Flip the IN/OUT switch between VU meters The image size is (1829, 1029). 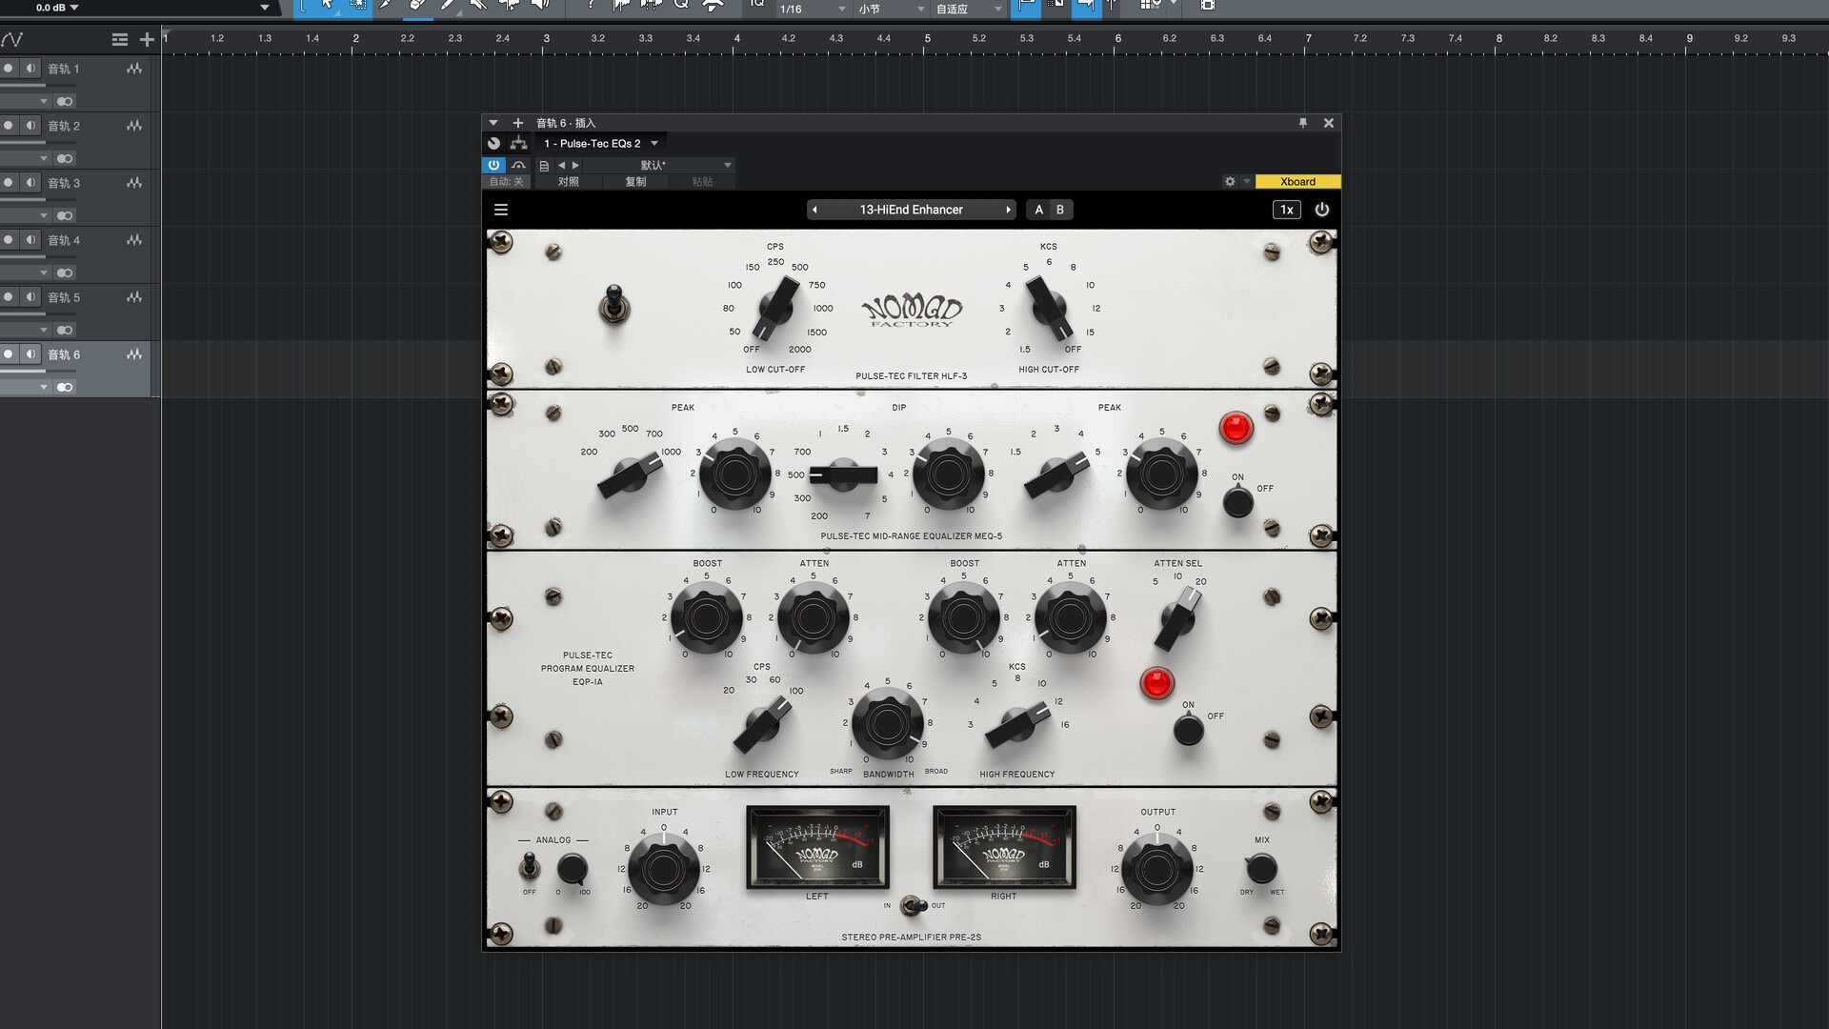point(914,905)
